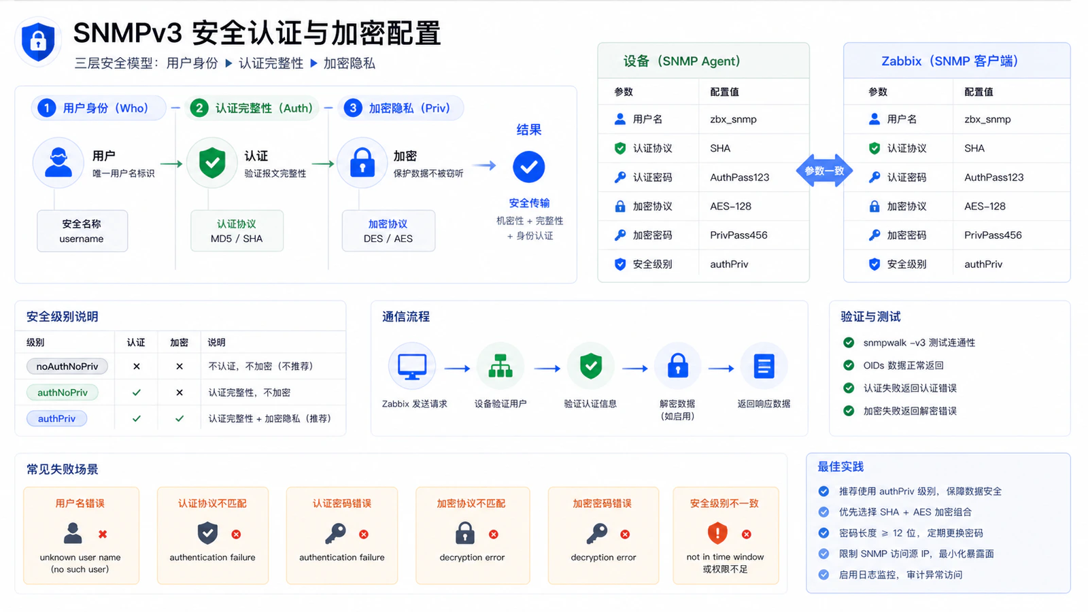Click the 验证与测试 section heading
Image resolution: width=1088 pixels, height=612 pixels.
(870, 317)
